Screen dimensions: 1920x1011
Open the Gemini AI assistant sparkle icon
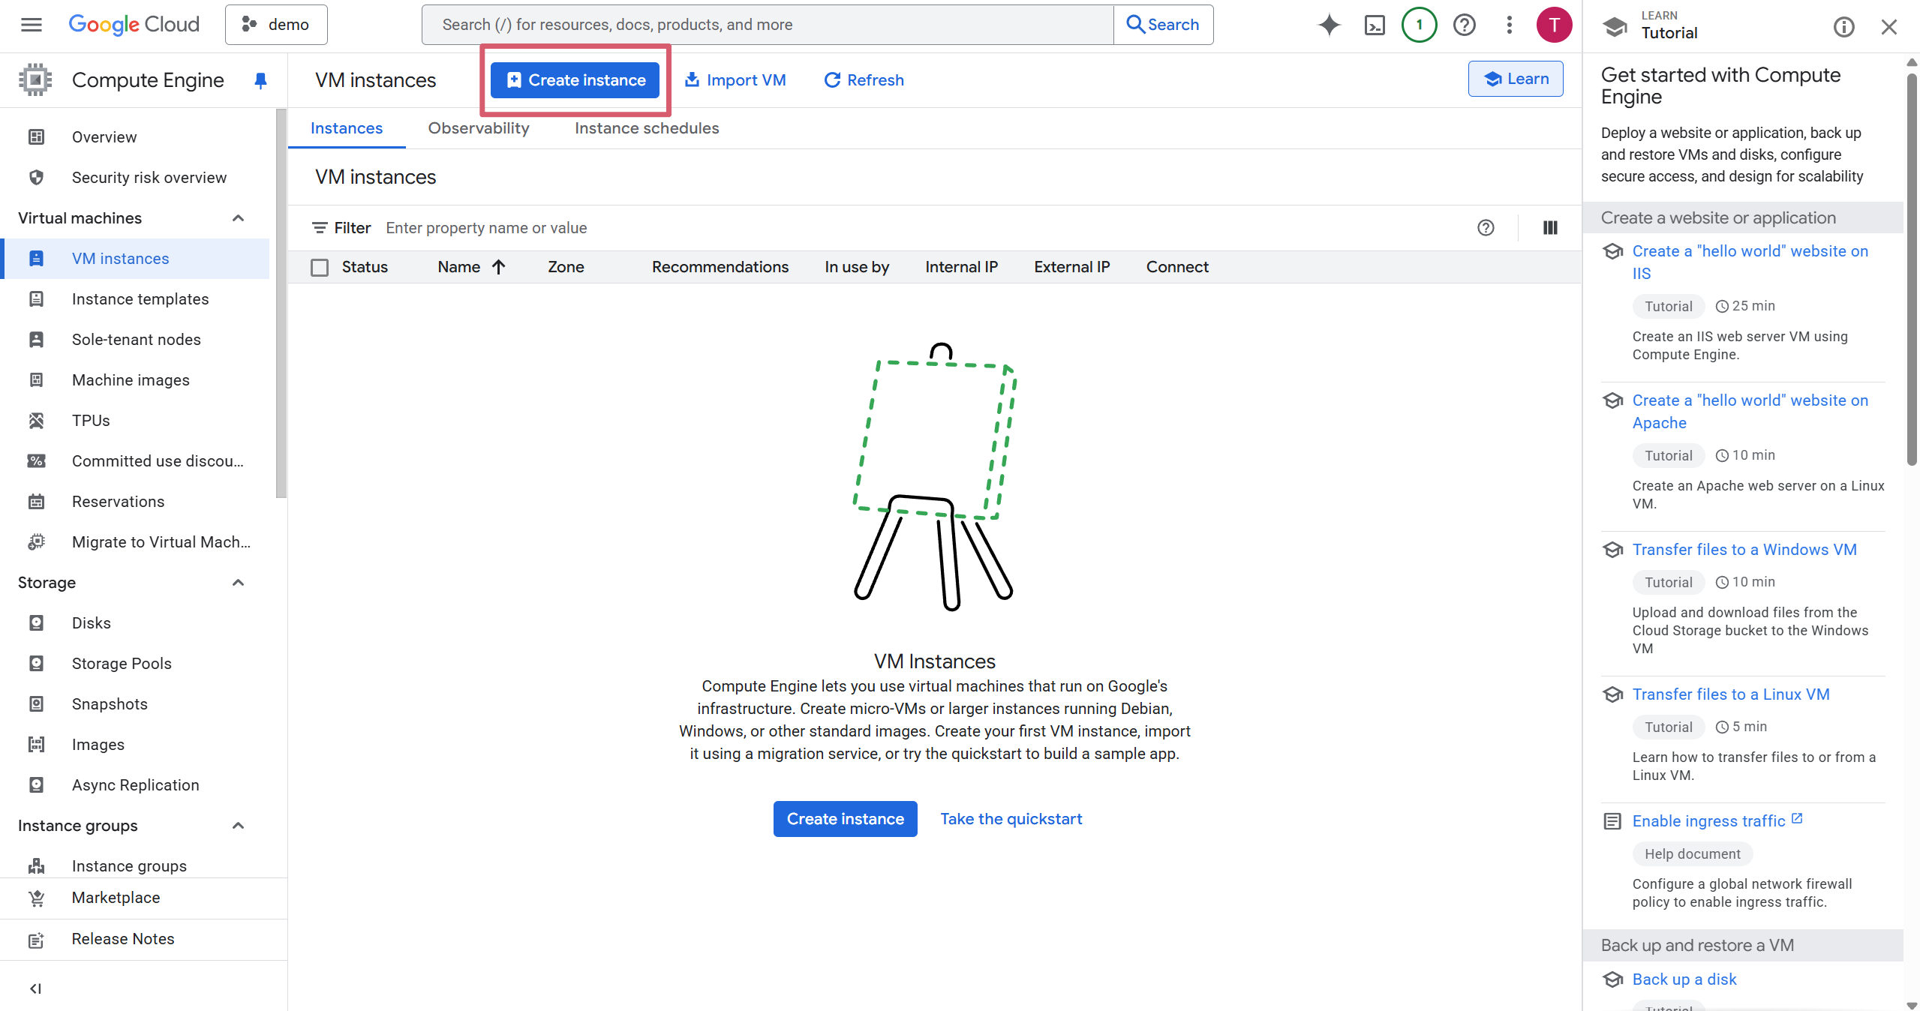tap(1329, 25)
